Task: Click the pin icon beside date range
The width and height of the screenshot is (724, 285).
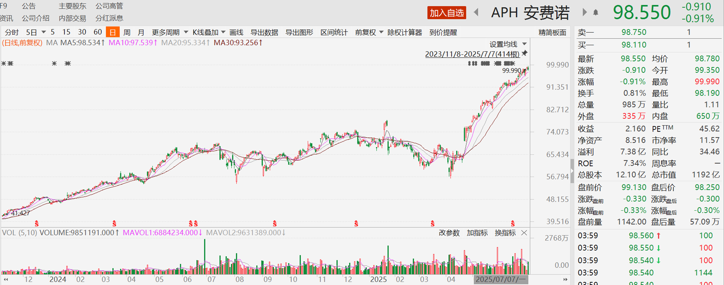Action: (525, 53)
